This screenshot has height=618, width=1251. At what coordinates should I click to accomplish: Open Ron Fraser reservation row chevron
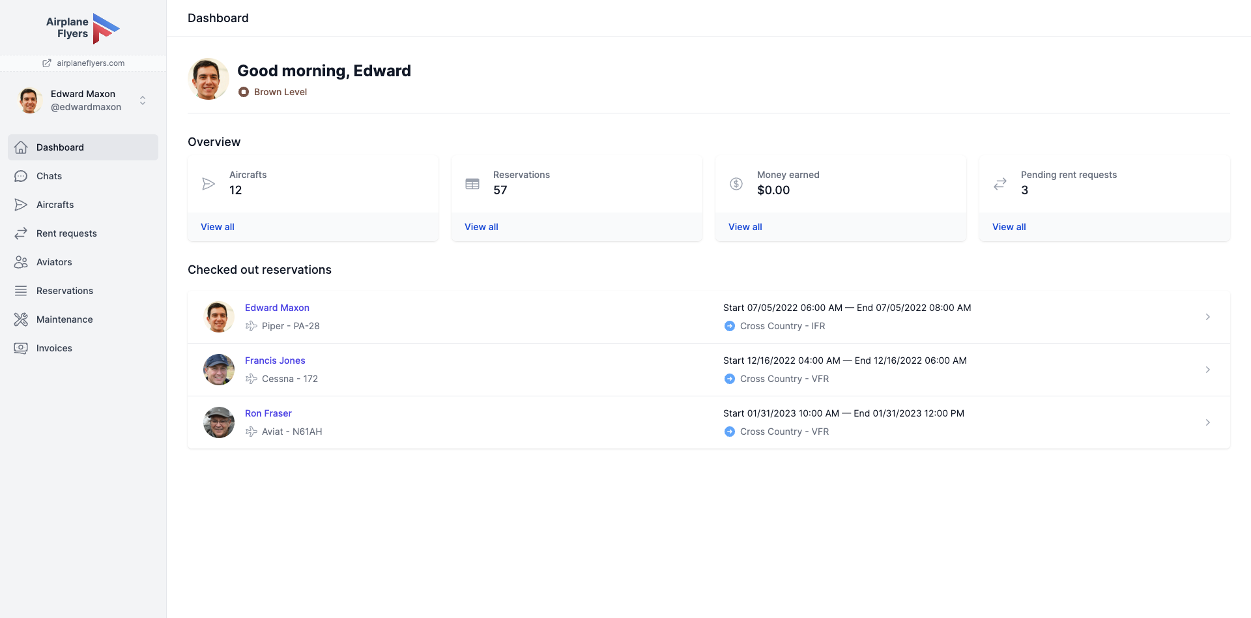[1207, 422]
